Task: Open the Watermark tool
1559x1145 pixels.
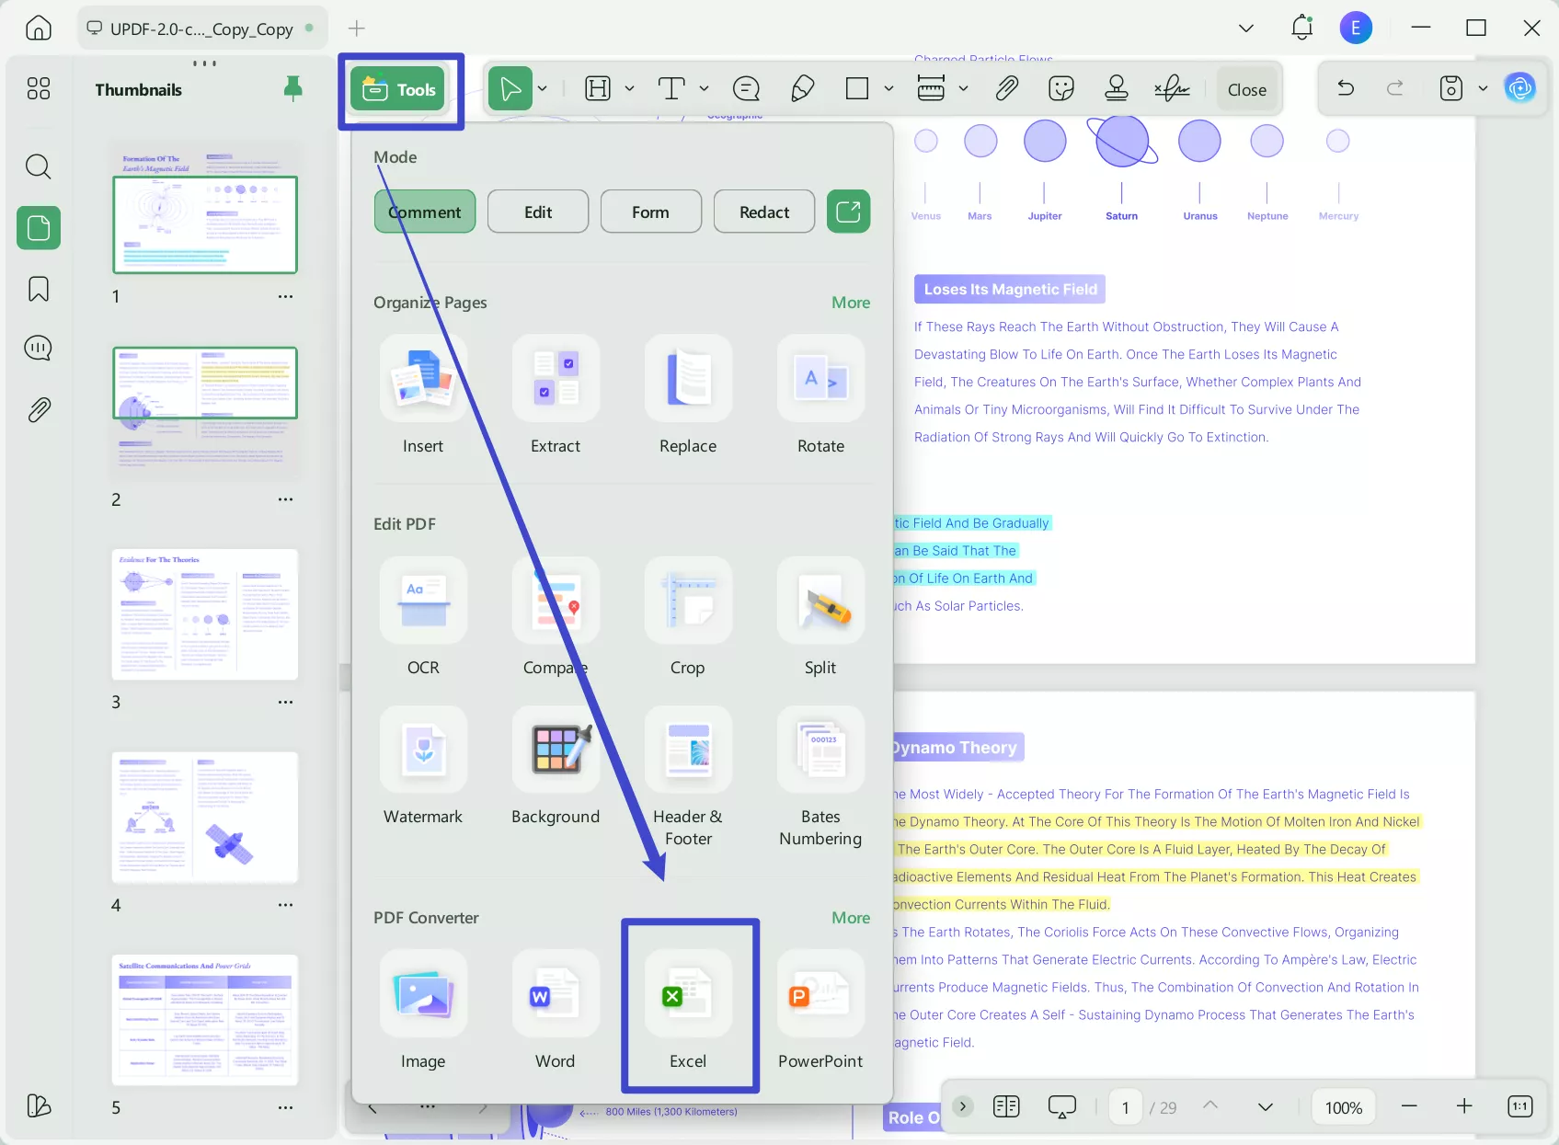Action: [x=422, y=765]
